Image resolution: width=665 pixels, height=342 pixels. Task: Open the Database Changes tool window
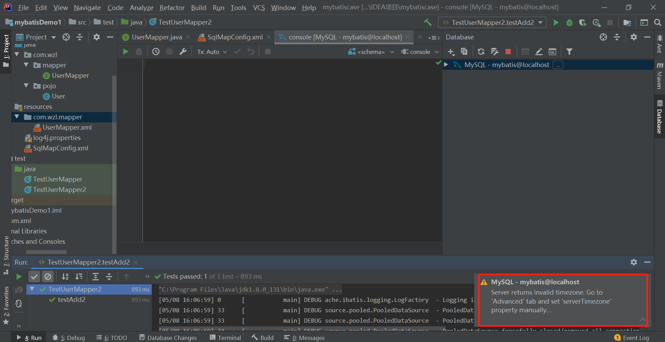click(168, 338)
